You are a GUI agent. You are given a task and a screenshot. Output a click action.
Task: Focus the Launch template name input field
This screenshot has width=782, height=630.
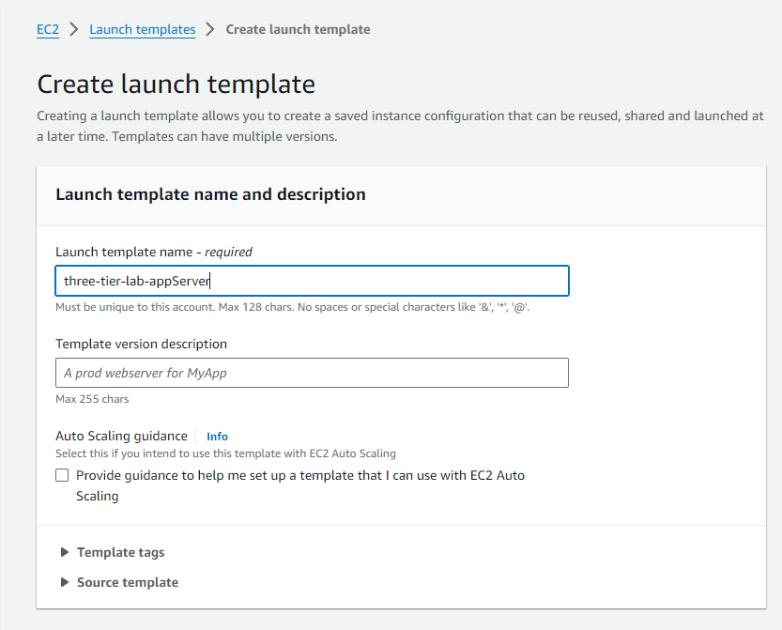pyautogui.click(x=312, y=281)
